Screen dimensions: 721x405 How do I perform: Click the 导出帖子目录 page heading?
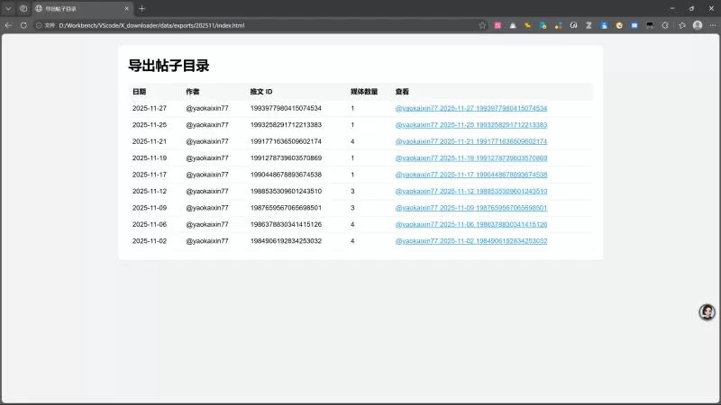click(169, 65)
